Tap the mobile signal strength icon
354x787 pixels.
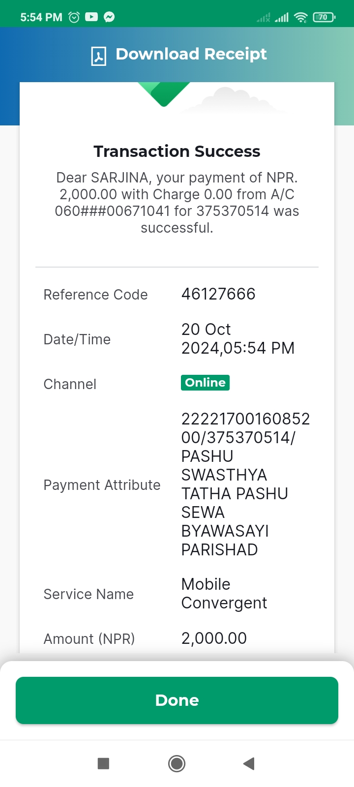click(282, 18)
